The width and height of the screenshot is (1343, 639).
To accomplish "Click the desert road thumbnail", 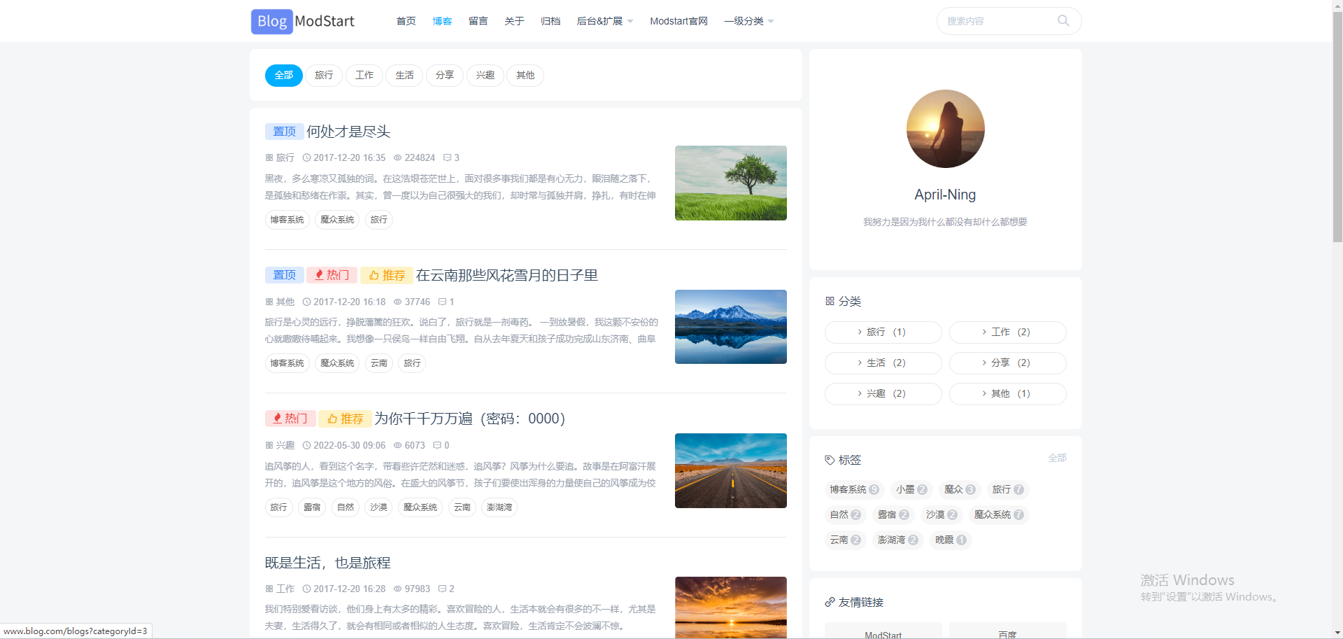I will click(x=730, y=470).
